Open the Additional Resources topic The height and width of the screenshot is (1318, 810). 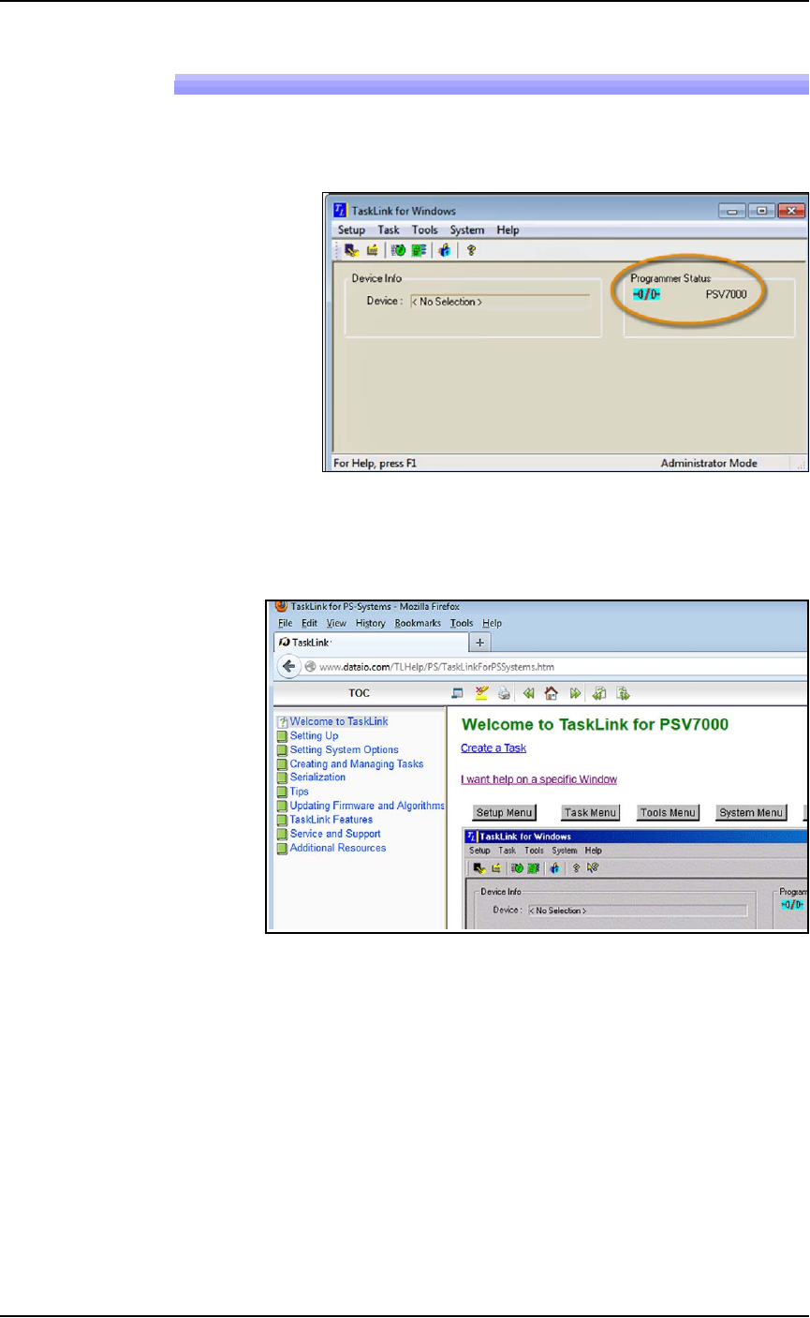tap(337, 848)
